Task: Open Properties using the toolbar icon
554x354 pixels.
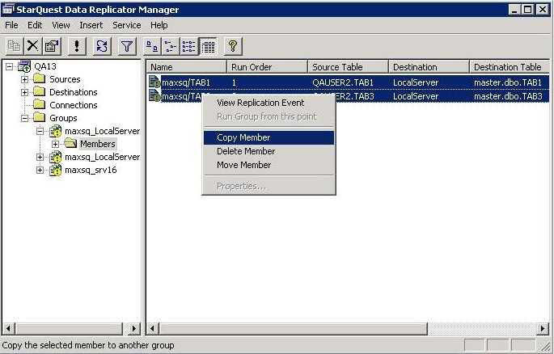Action: tap(52, 47)
